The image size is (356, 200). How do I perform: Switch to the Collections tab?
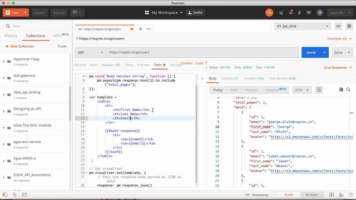tap(36, 36)
